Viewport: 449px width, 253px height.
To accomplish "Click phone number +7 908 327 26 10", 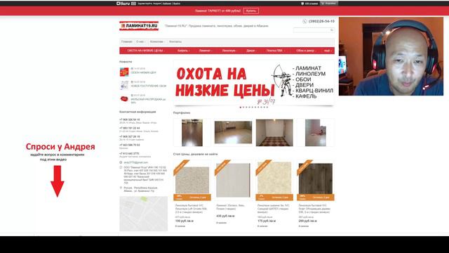I will 129,136.
